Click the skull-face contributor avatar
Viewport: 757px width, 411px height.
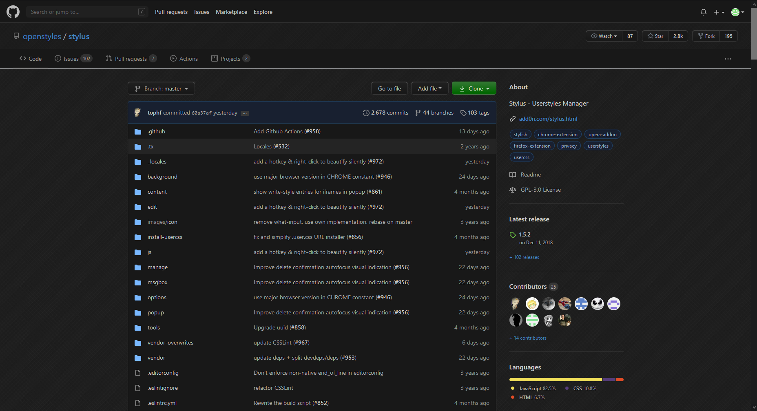tap(598, 304)
